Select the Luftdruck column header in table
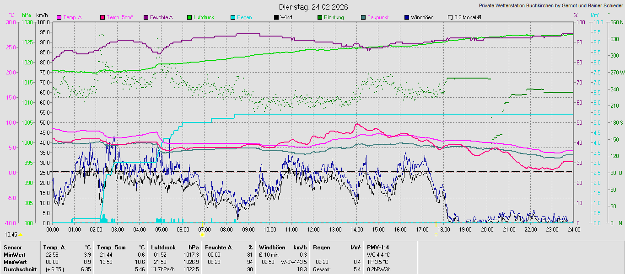Image resolution: width=625 pixels, height=274 pixels. [x=163, y=247]
